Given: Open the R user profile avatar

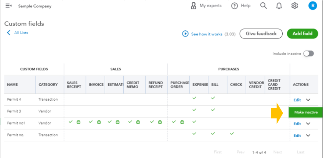Looking at the screenshot, I should (x=313, y=6).
